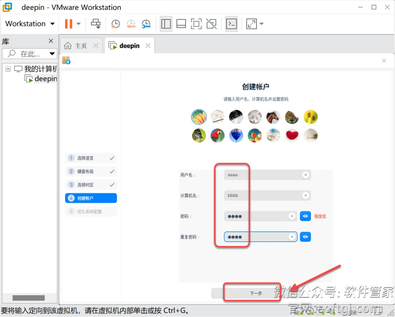
Task: Toggle the library sidebar view icon
Action: point(166,24)
